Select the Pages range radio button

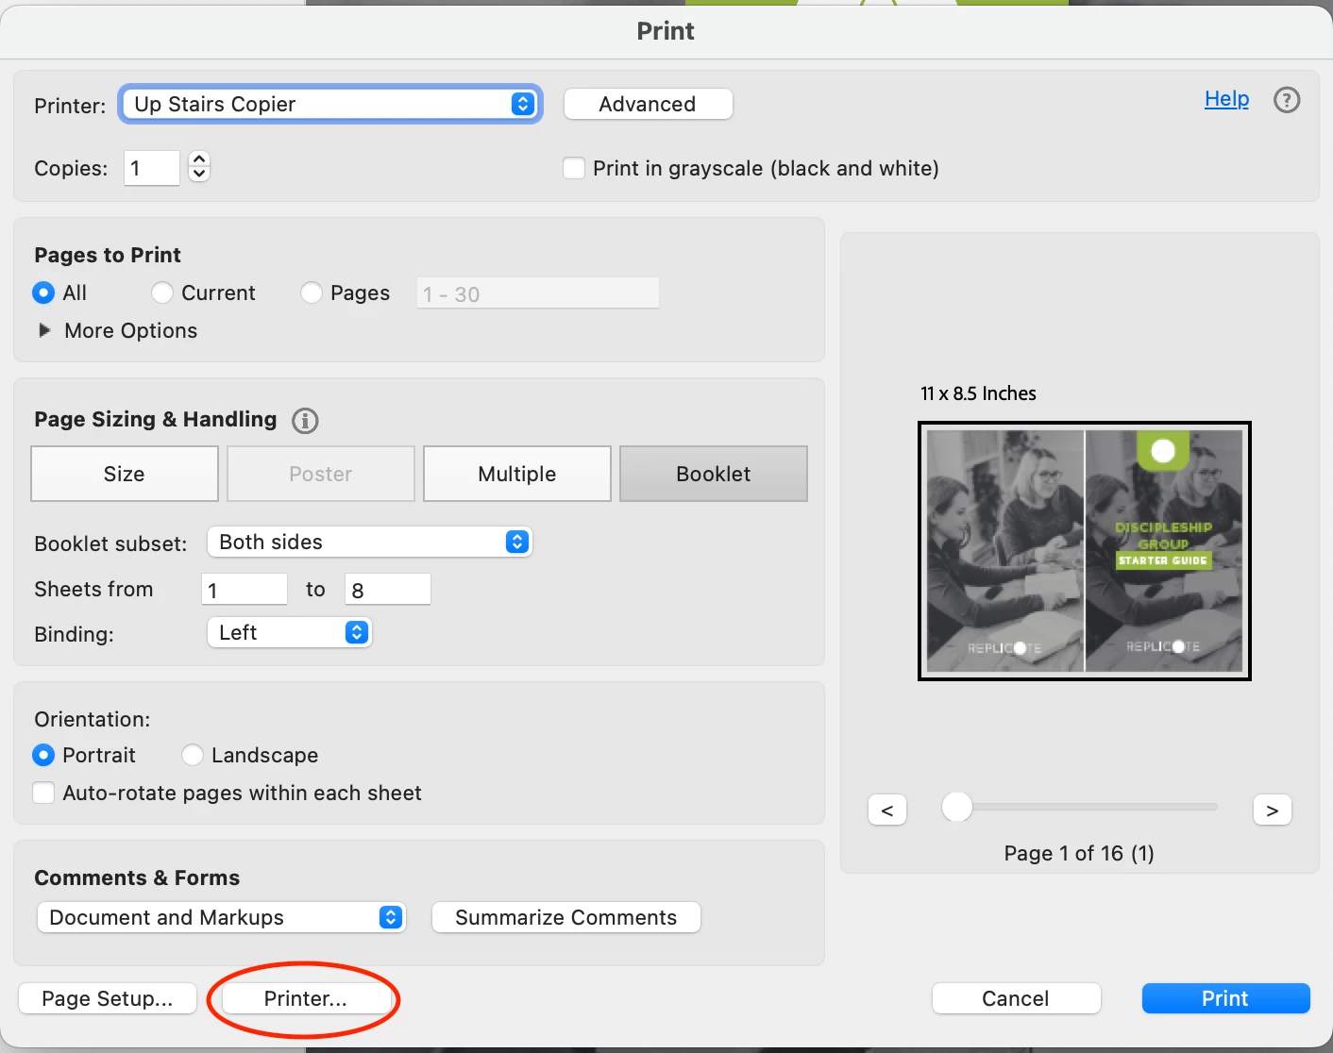tap(312, 293)
